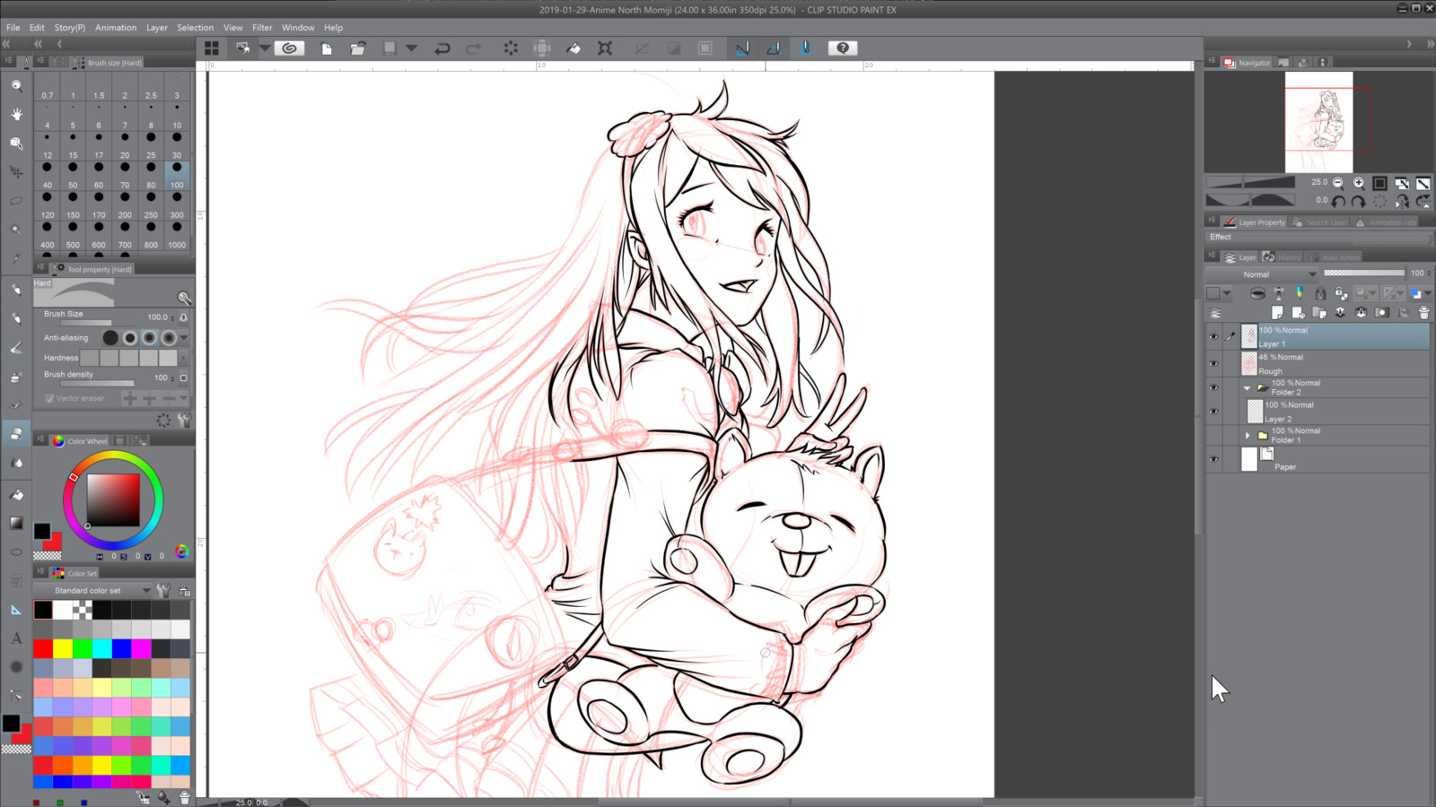Click the New document icon
The width and height of the screenshot is (1436, 807).
[327, 48]
